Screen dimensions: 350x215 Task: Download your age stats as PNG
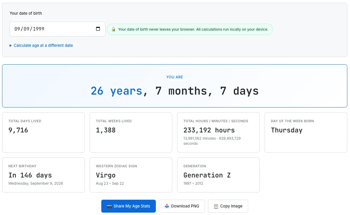tap(182, 206)
